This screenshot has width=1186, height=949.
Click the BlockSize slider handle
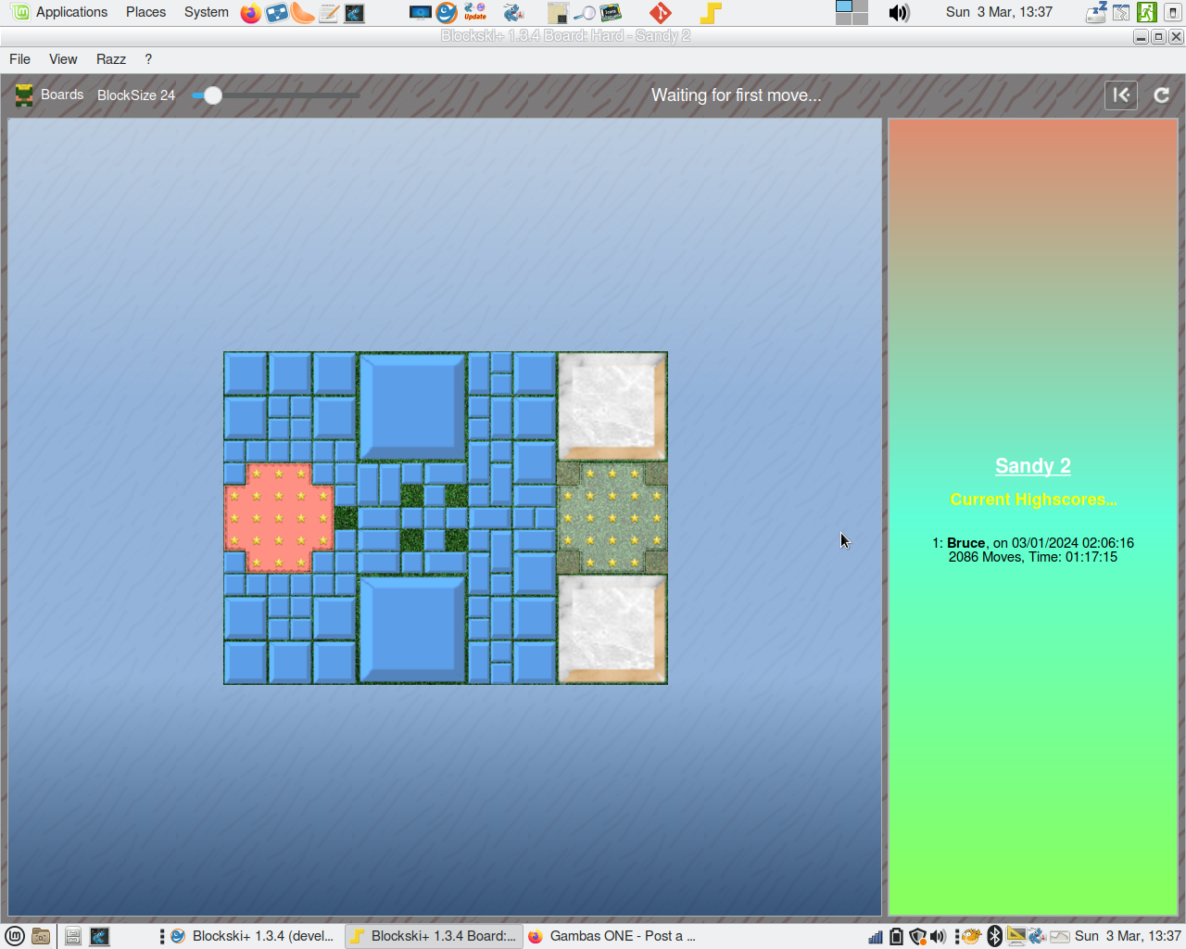point(213,95)
